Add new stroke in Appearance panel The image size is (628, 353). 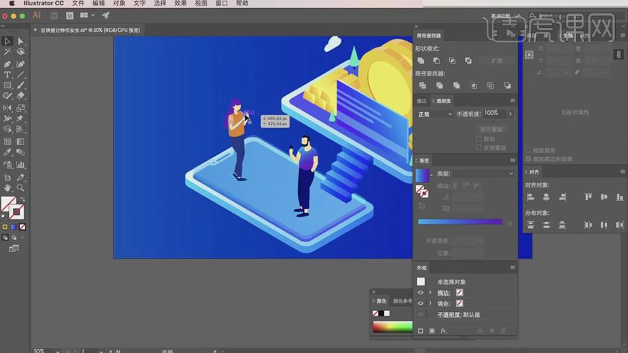[421, 331]
